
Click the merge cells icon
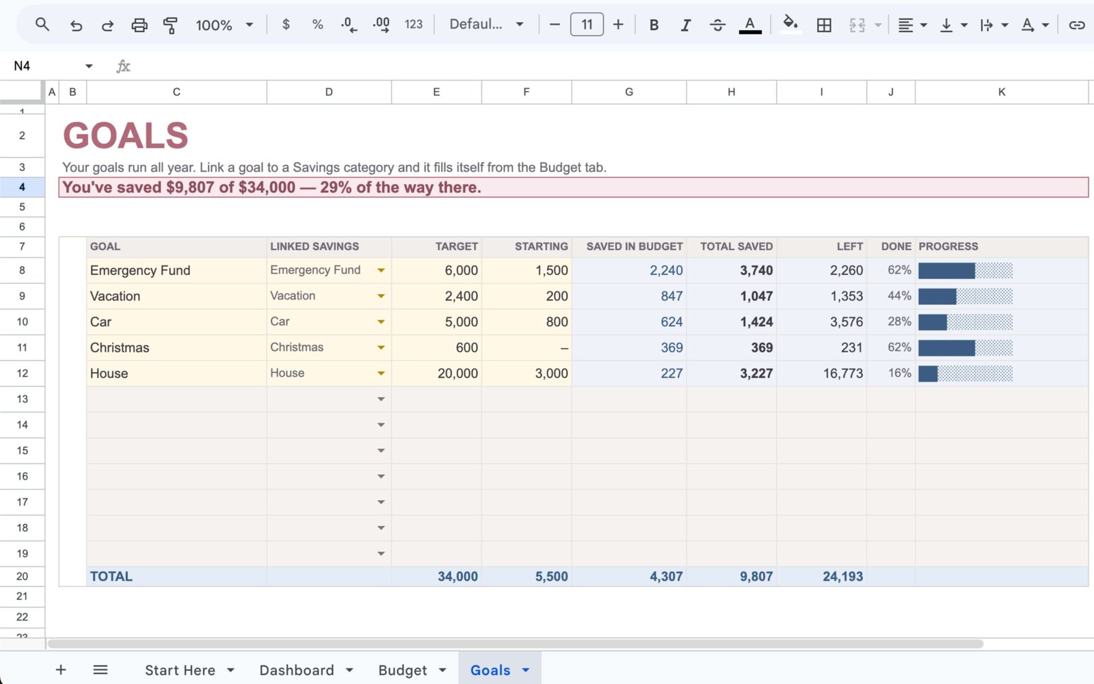click(857, 25)
